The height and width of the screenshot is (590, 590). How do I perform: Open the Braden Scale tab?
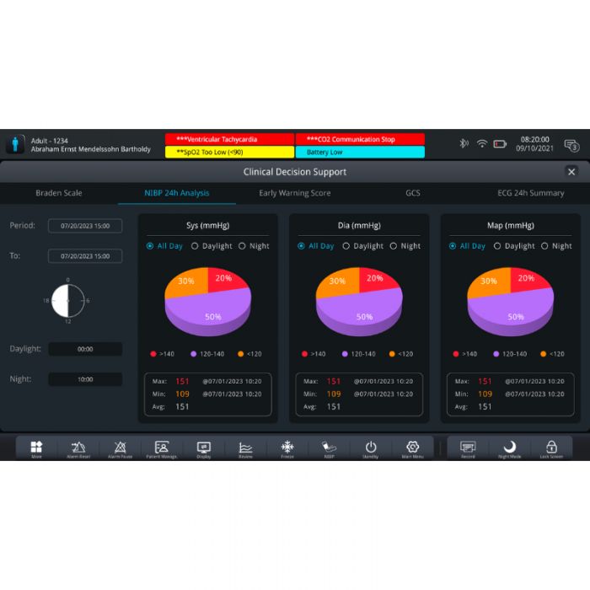coord(59,193)
